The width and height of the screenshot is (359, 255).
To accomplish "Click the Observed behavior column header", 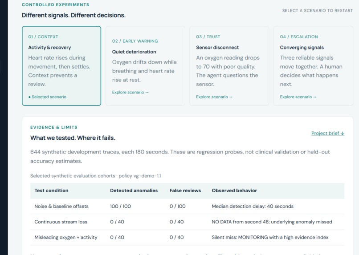I will tap(234, 190).
